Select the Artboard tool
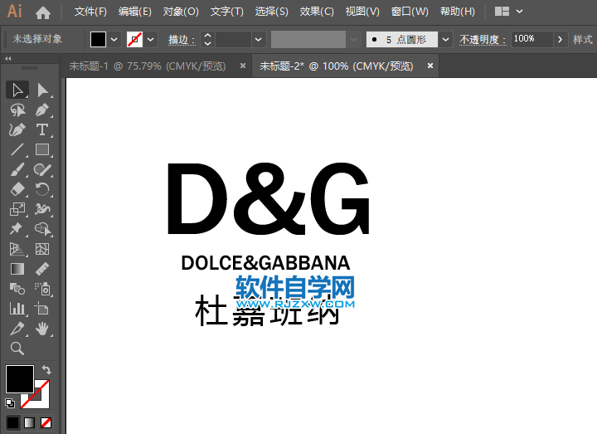Image resolution: width=597 pixels, height=434 pixels. coord(42,308)
